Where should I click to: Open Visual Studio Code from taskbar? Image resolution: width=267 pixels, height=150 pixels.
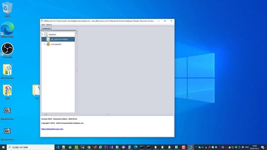58,147
